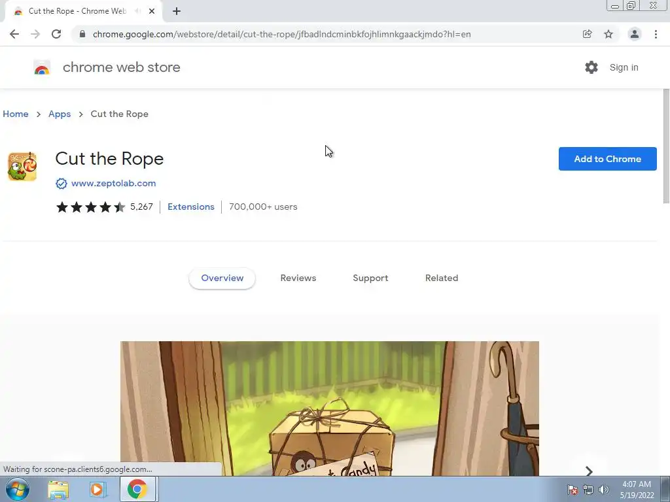Screen dimensions: 670x502
Task: Click the Chrome Web Store rainbow logo
Action: click(x=42, y=67)
